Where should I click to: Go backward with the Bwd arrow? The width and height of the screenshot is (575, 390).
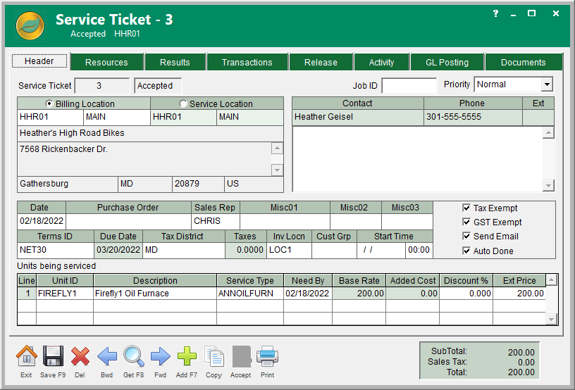pyautogui.click(x=107, y=356)
